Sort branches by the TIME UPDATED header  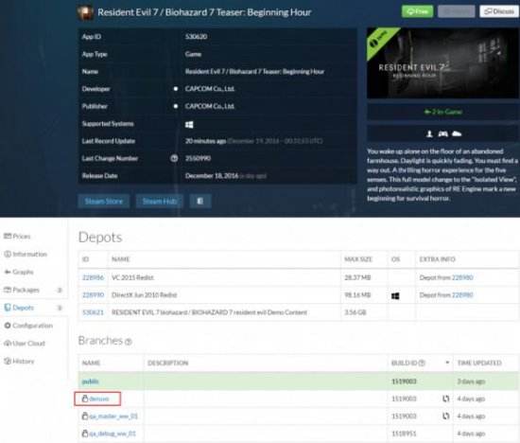click(x=479, y=363)
